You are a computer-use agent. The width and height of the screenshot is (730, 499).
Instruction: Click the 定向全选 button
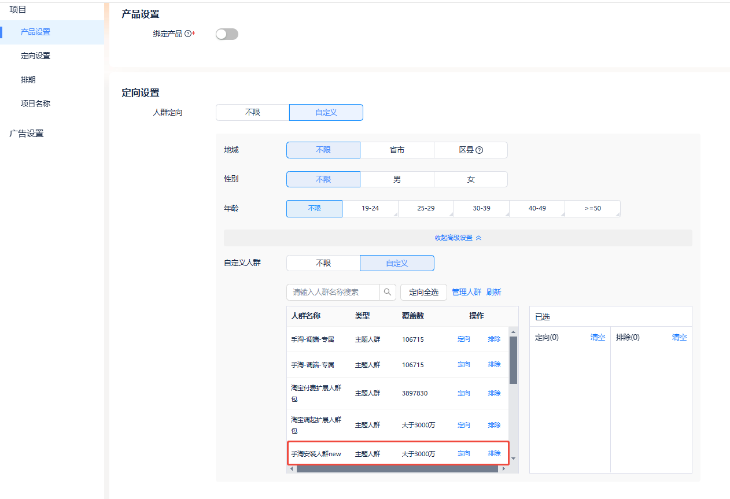[423, 292]
